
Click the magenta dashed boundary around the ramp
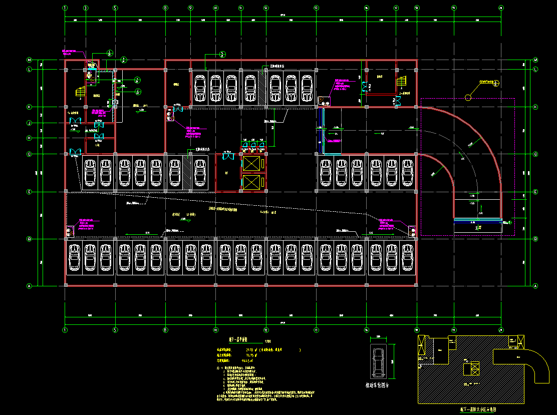[x=514, y=165]
